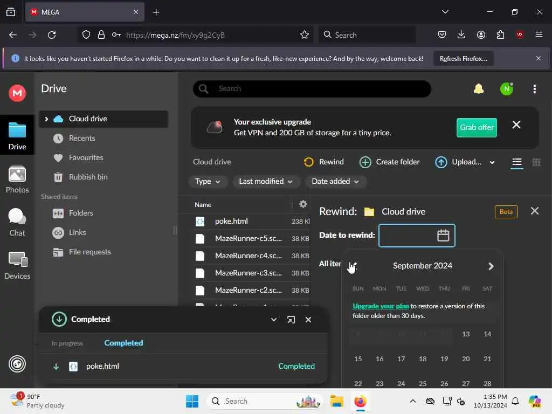The width and height of the screenshot is (552, 414).
Task: Dismiss the Firefox refresh notification bar
Action: coord(538,58)
